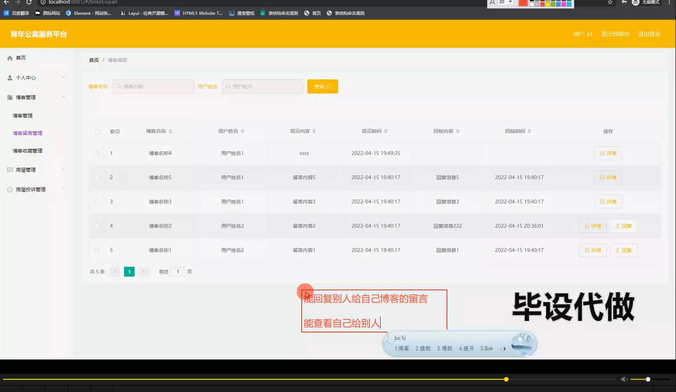
Task: Open the Element bookmark
Action: tap(89, 13)
